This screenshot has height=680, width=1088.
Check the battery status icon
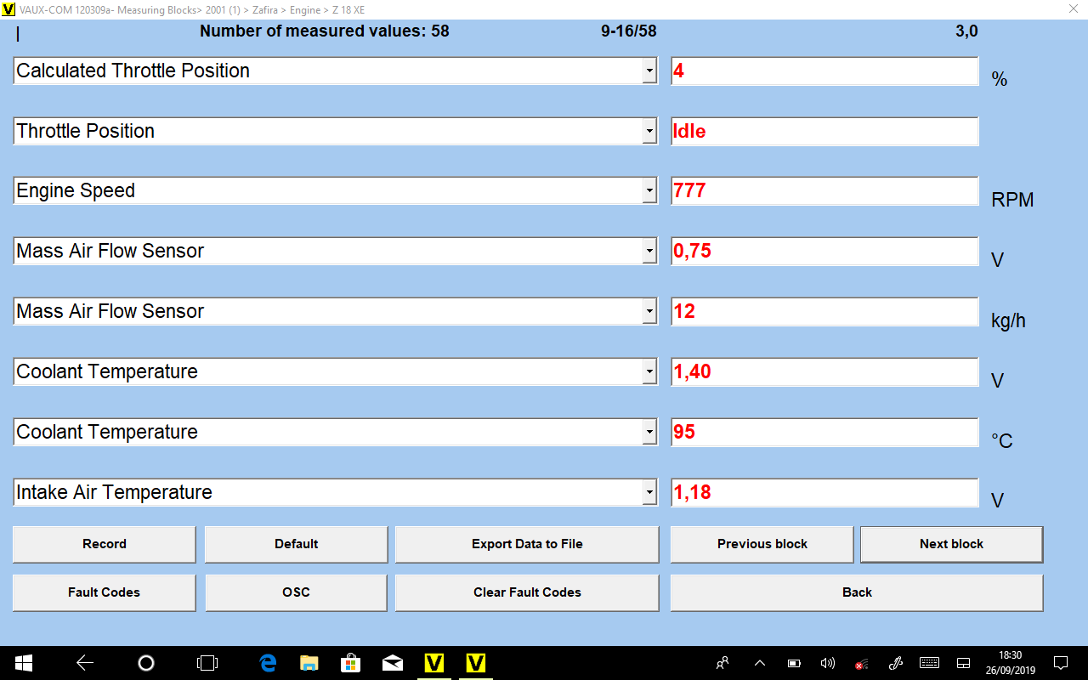(794, 663)
